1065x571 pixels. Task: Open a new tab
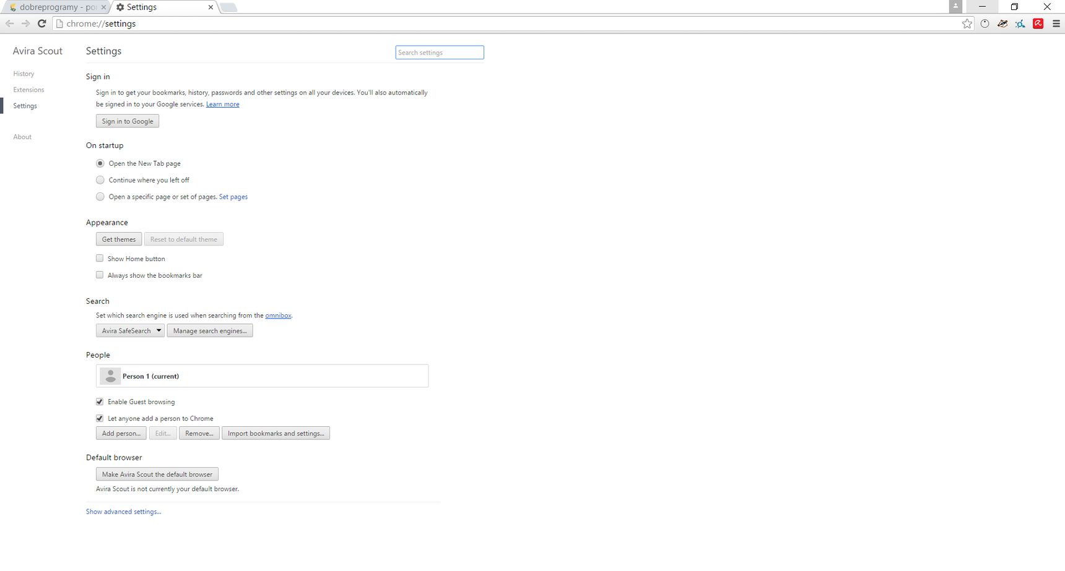pos(228,7)
